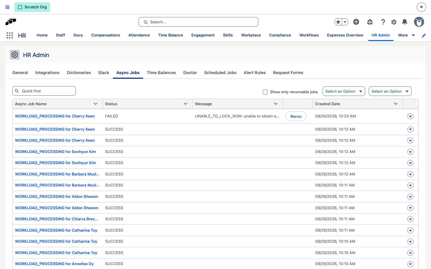Open the Request Forms tab

click(x=288, y=73)
